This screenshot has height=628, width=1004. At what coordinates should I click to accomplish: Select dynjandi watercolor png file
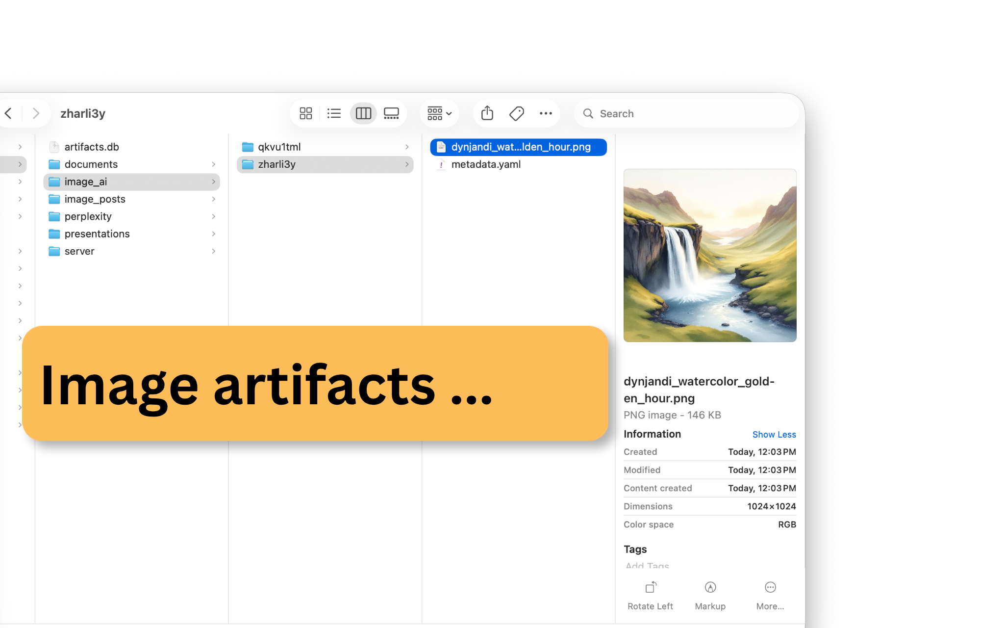[519, 147]
